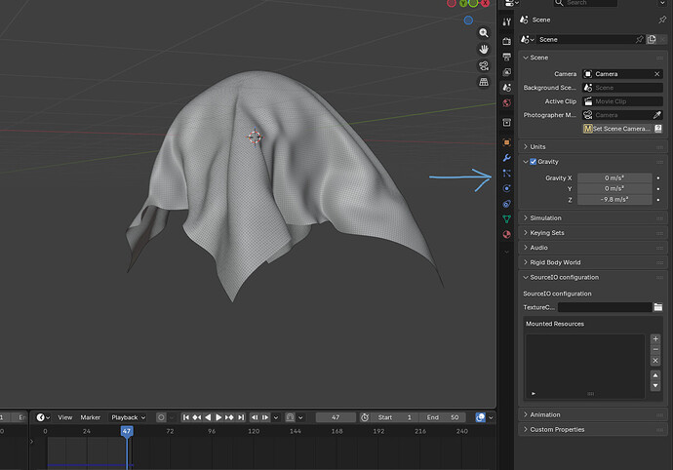Open the Object Constraints properties tab
673x470 pixels.
point(507,204)
